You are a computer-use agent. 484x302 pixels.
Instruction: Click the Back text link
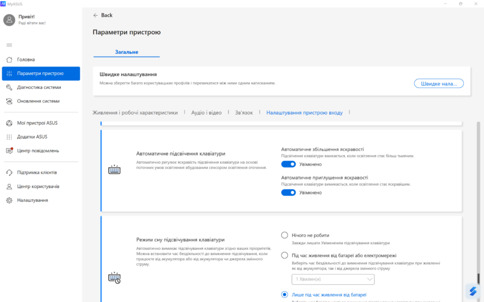(107, 15)
